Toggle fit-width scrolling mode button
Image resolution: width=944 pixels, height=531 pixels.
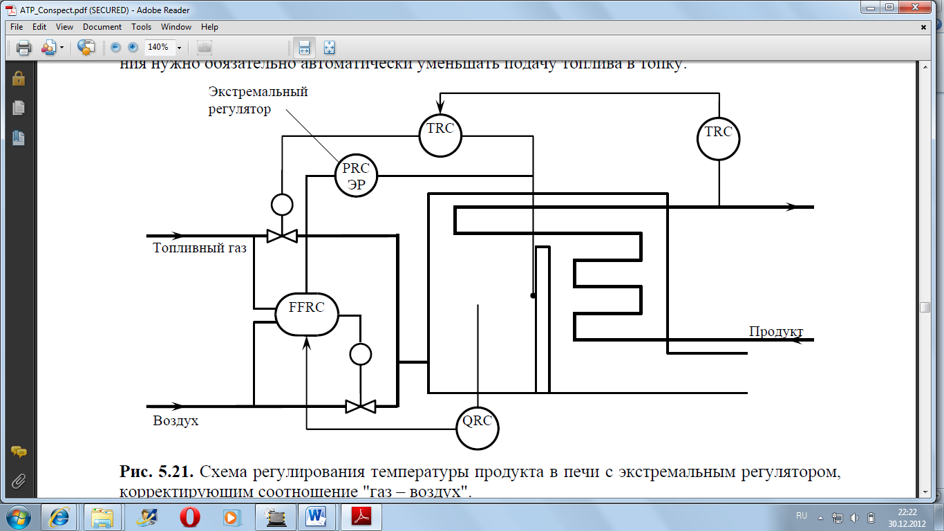coord(303,47)
